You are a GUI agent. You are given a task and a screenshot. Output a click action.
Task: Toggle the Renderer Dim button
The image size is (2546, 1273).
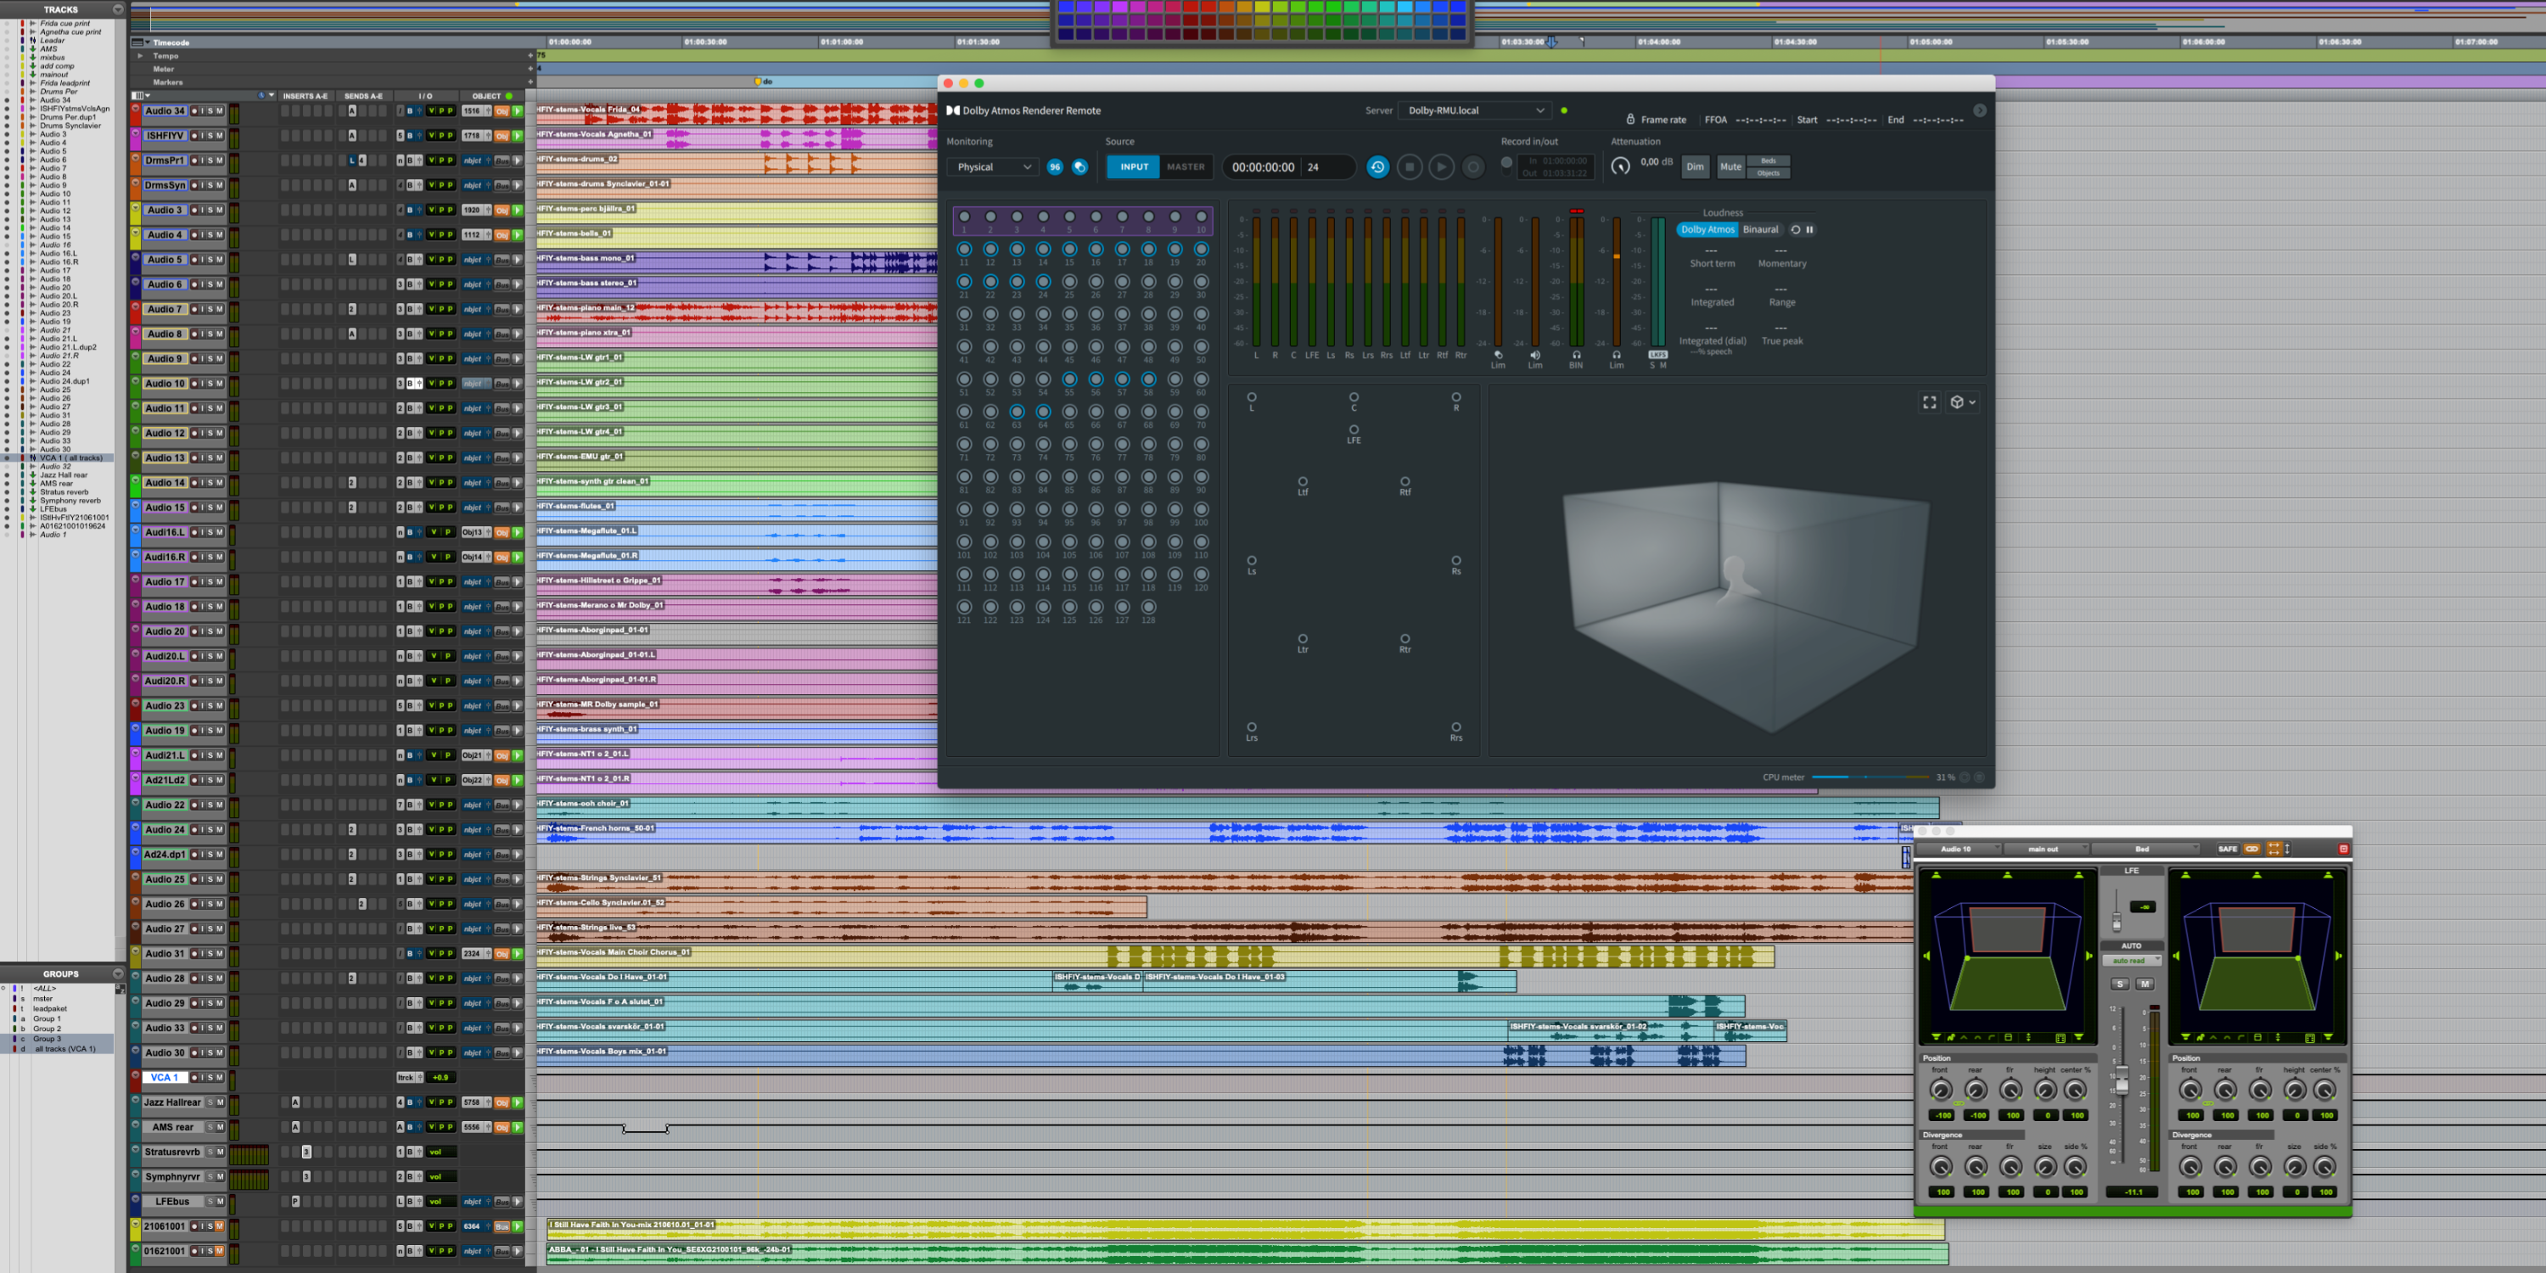[1695, 167]
